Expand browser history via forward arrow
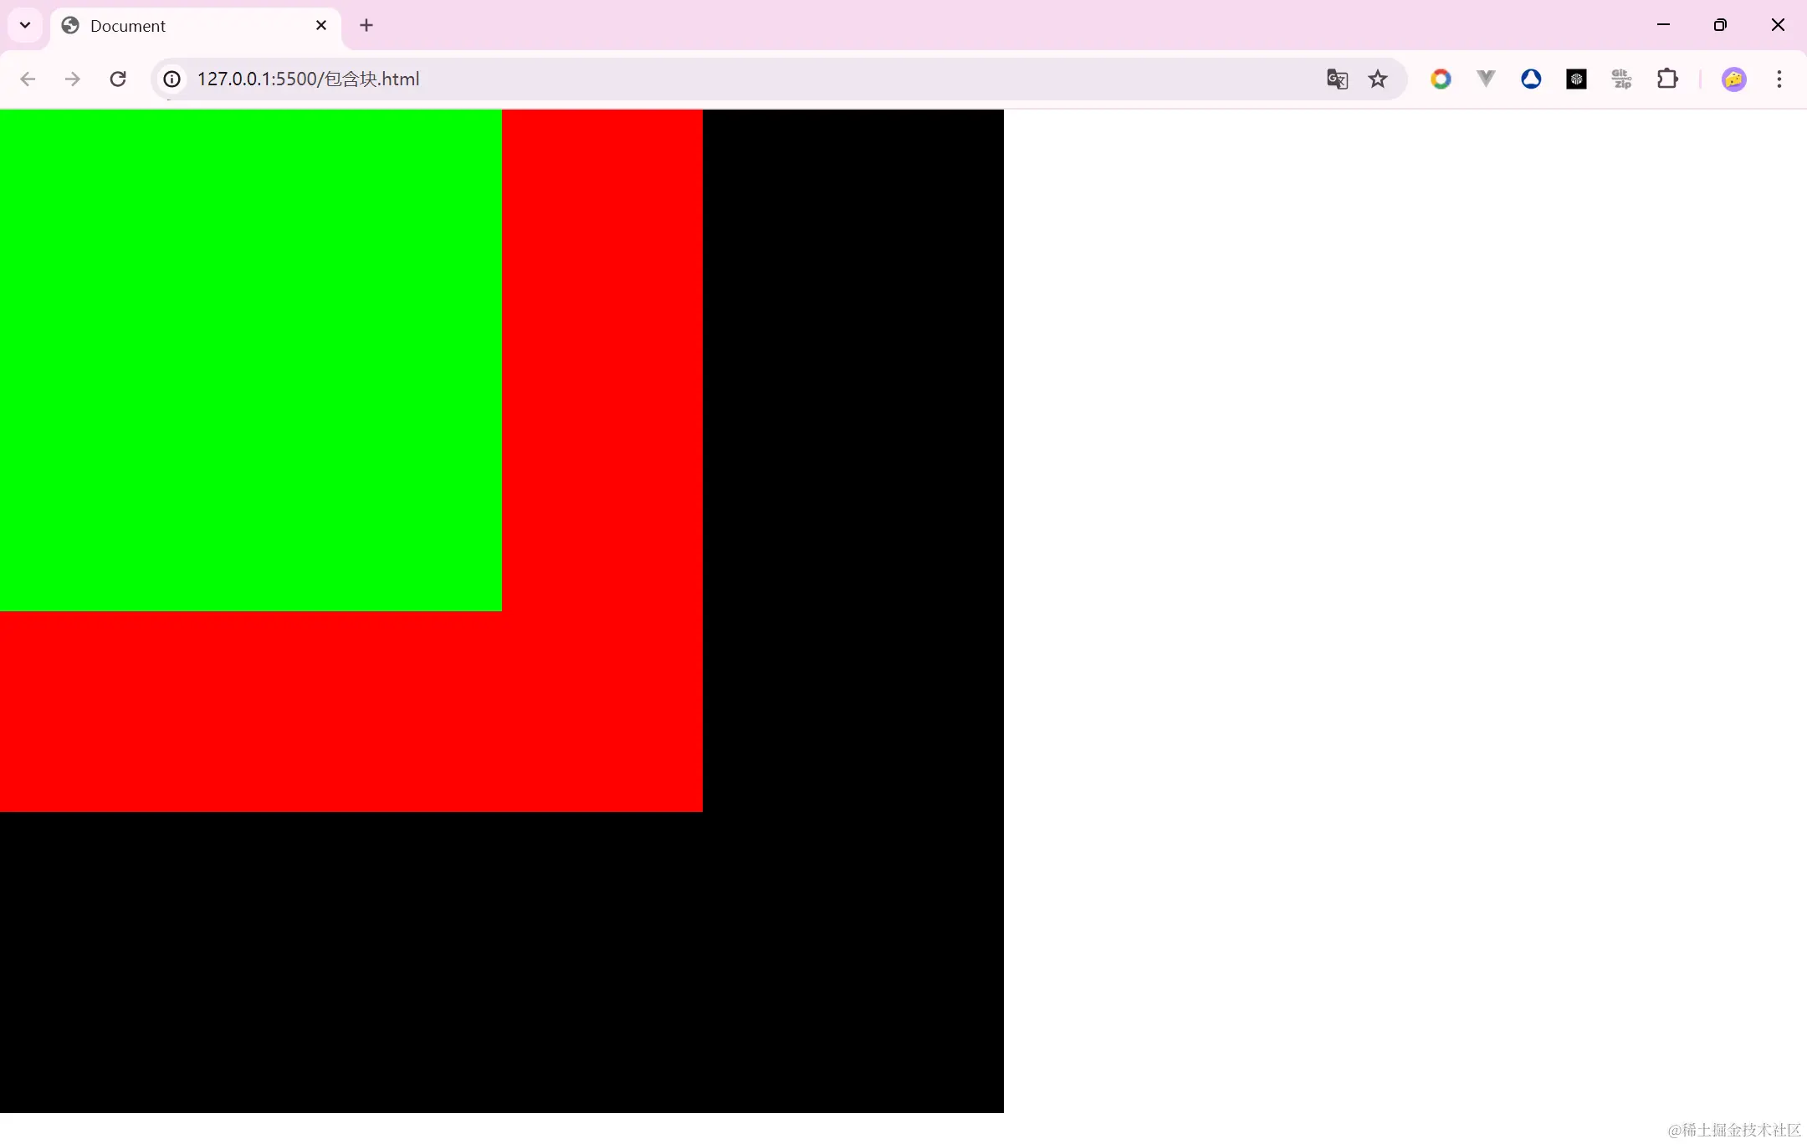 [73, 79]
